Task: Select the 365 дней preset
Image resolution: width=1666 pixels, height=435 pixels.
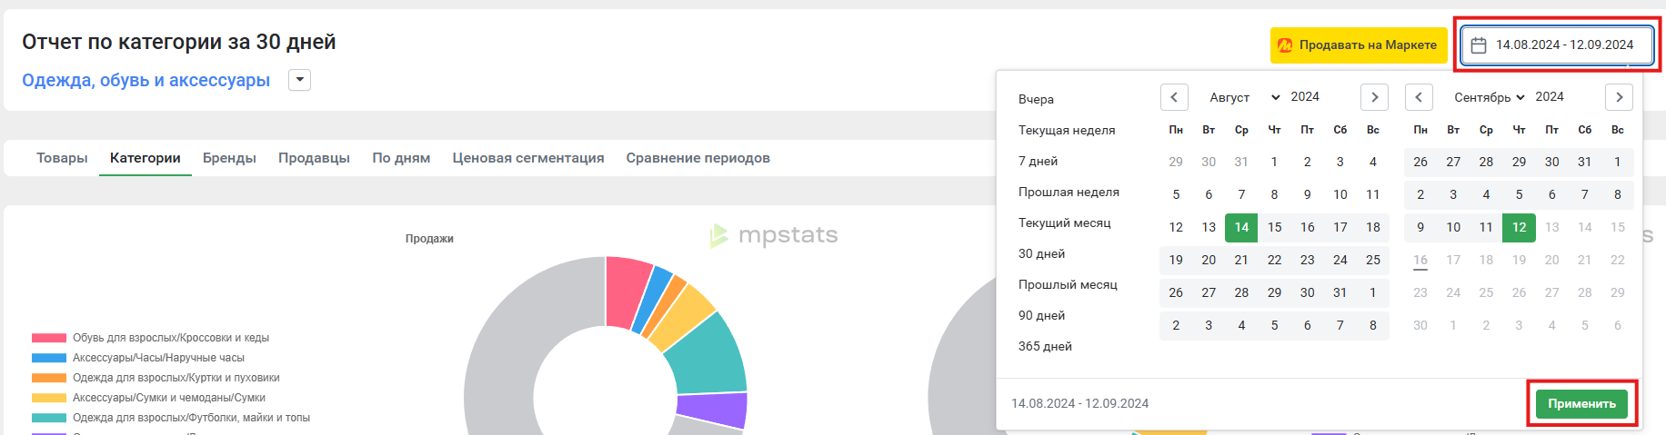Action: point(1046,346)
